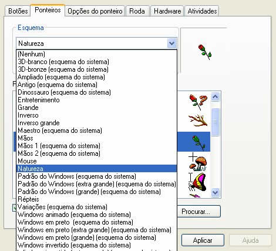Click the Aplicar button
The height and width of the screenshot is (251, 276).
pyautogui.click(x=203, y=240)
